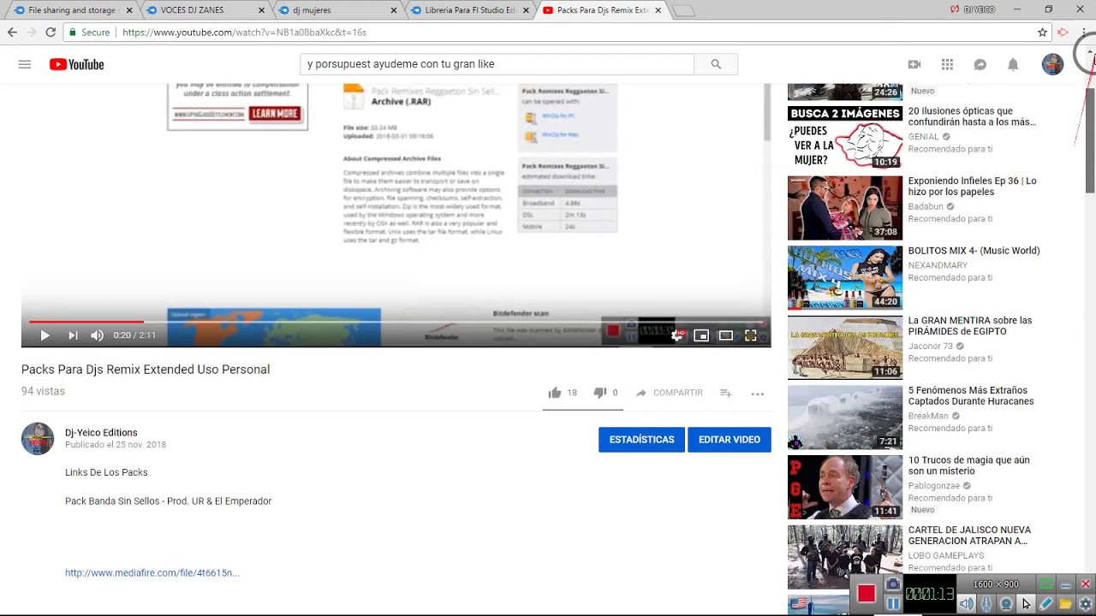Toggle theater mode in the player
Viewport: 1096px width, 616px height.
click(725, 335)
